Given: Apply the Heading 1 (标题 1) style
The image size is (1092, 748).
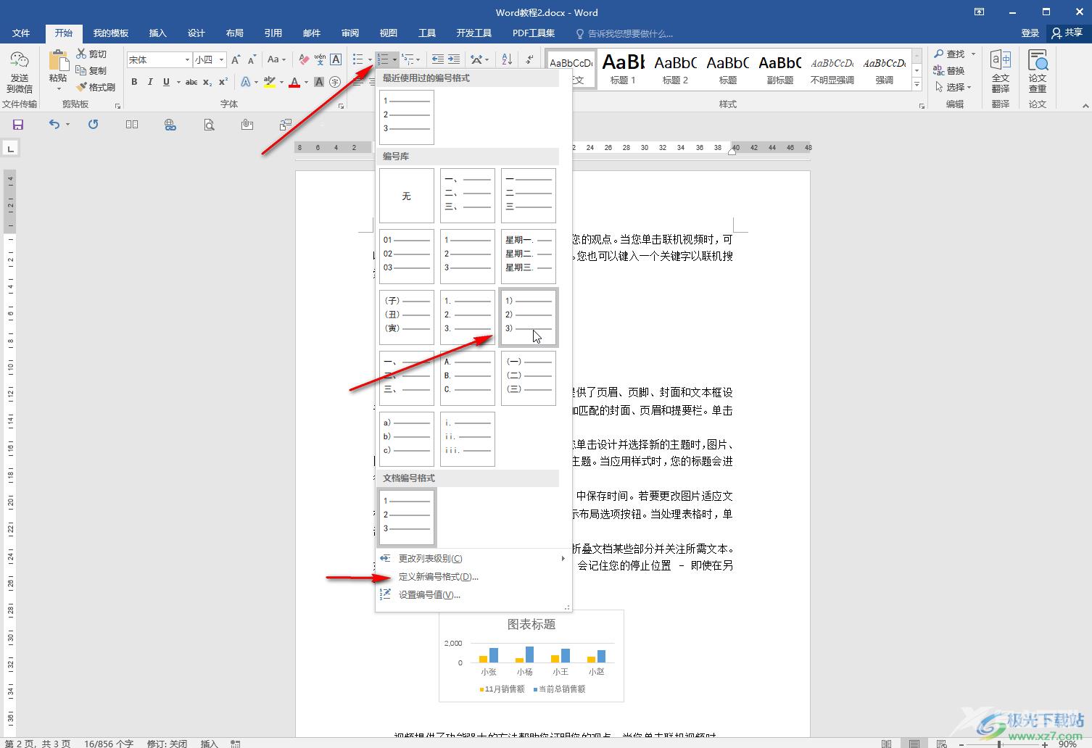Looking at the screenshot, I should pos(623,70).
